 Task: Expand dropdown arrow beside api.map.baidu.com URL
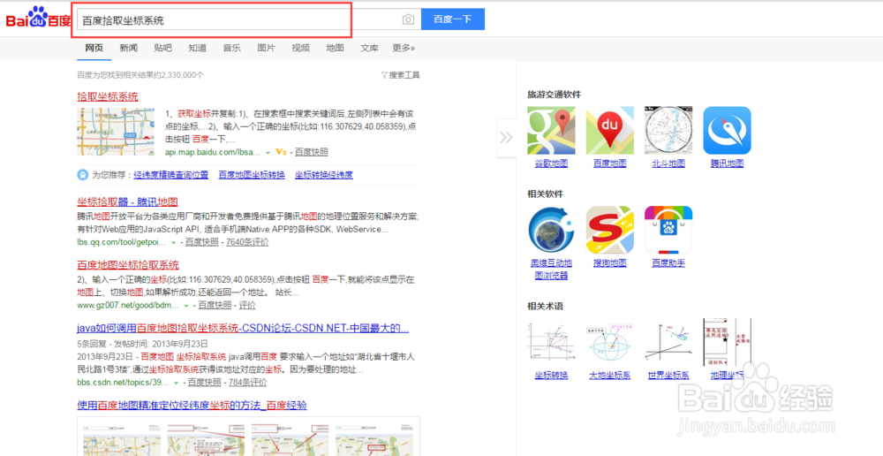tap(268, 152)
